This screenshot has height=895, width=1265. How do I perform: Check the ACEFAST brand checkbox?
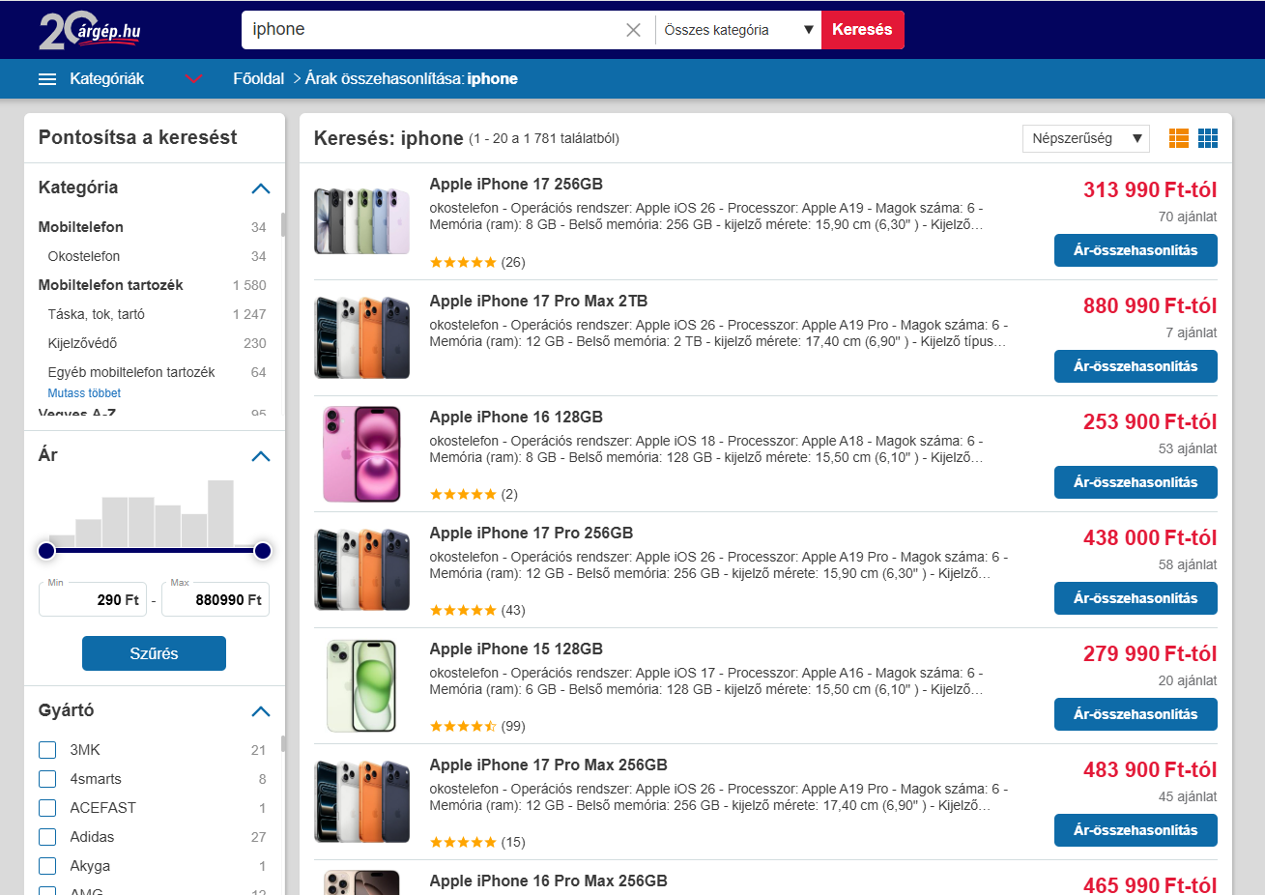tap(47, 808)
